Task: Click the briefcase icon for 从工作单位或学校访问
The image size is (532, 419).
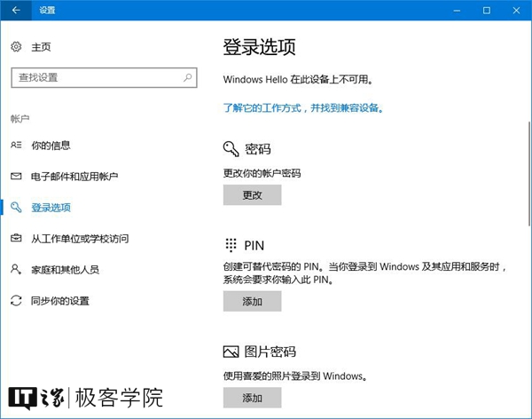Action: point(16,238)
